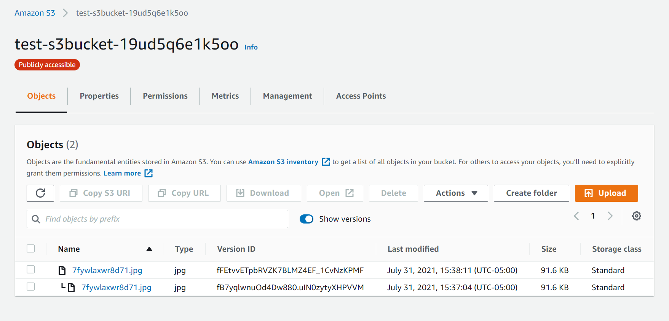Click the Open button
The image size is (669, 321).
pos(335,193)
